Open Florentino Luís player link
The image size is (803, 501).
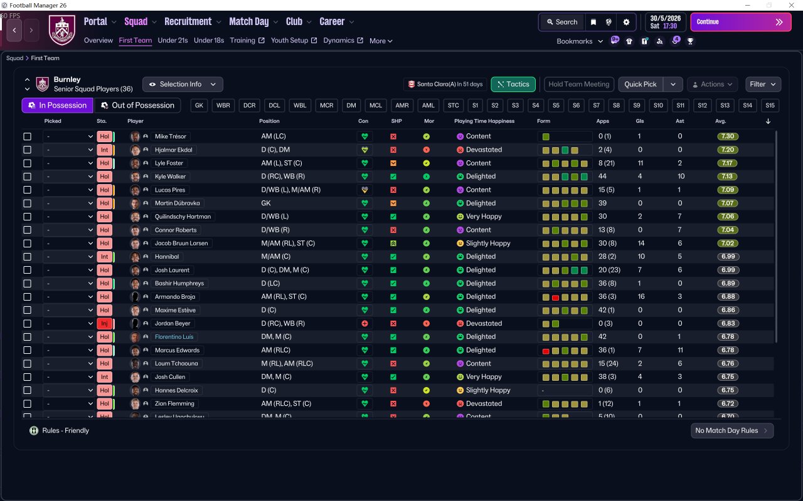coord(174,337)
